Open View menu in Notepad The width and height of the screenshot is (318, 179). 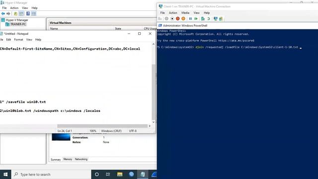tap(29, 40)
